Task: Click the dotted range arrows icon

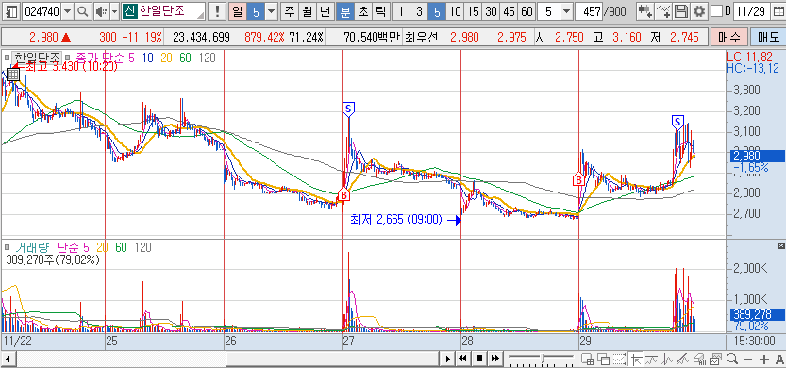Action: click(x=620, y=359)
